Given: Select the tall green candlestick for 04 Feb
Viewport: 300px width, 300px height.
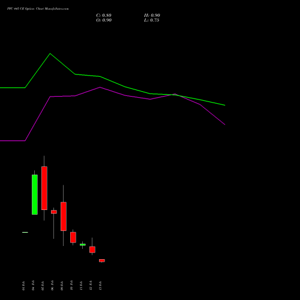Looking at the screenshot, I should pos(35,194).
